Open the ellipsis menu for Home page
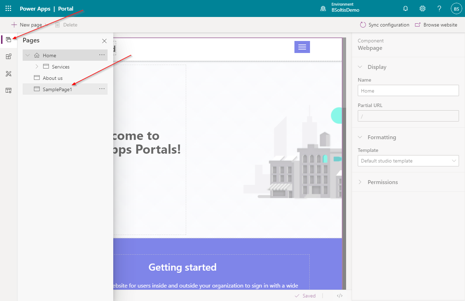Viewport: 465px width, 301px height. (102, 55)
